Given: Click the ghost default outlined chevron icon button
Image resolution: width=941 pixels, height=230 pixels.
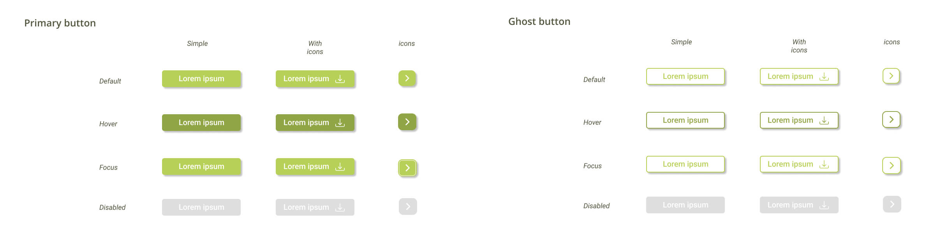Looking at the screenshot, I should coord(891,76).
